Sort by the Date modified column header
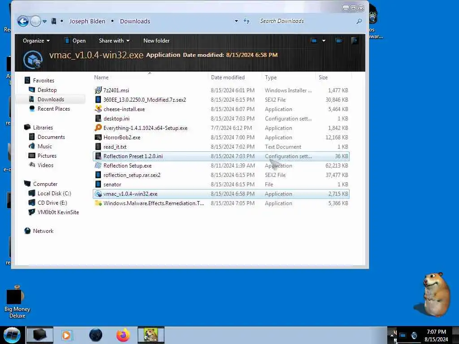 click(x=228, y=77)
